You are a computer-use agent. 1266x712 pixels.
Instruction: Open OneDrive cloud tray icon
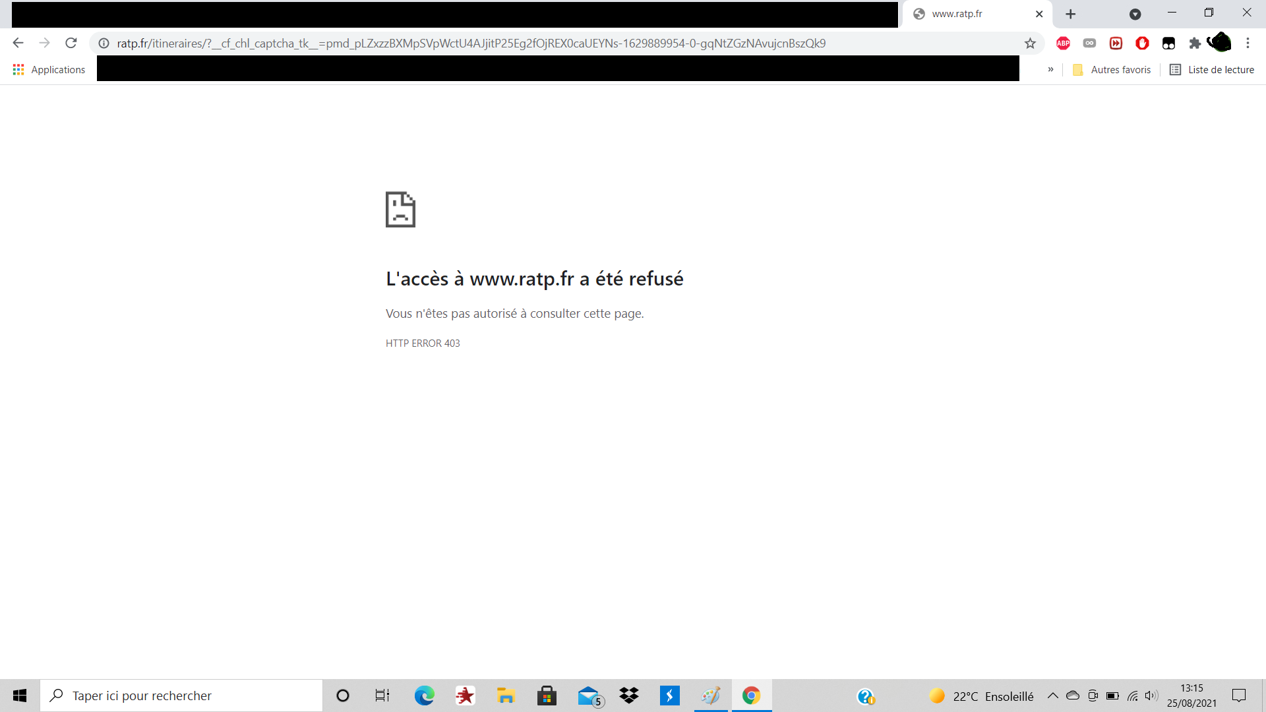[x=1073, y=696]
